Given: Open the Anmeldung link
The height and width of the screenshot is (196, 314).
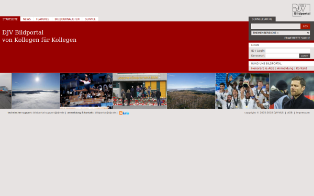Looking at the screenshot, I should point(285,68).
